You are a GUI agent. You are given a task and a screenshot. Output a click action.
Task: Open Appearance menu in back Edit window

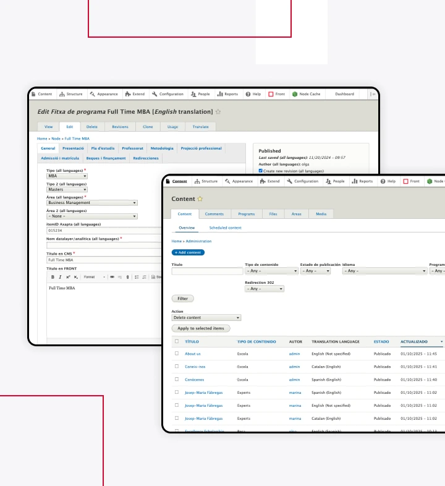coord(104,94)
